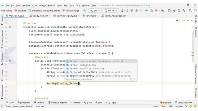The height and width of the screenshot is (111, 198).
Task: Select Person com.example.firebasecrud.model suggestion
Action: [x=101, y=61]
